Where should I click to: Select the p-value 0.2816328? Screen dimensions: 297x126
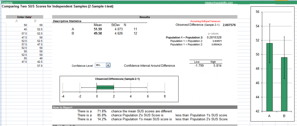(x=214, y=37)
